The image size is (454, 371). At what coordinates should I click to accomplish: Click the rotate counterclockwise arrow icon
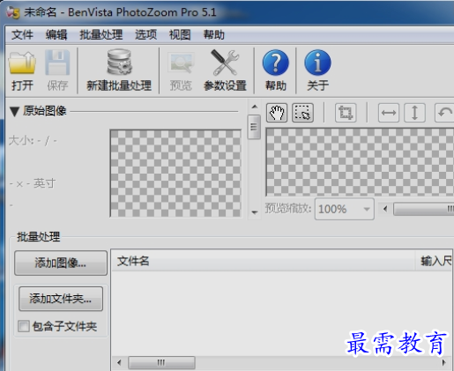pyautogui.click(x=444, y=113)
